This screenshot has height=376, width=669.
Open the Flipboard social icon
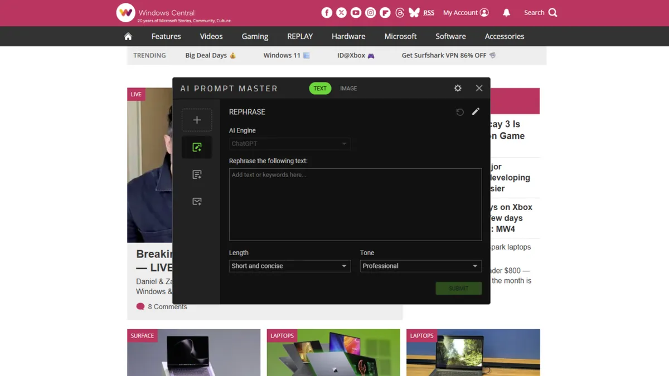[385, 13]
